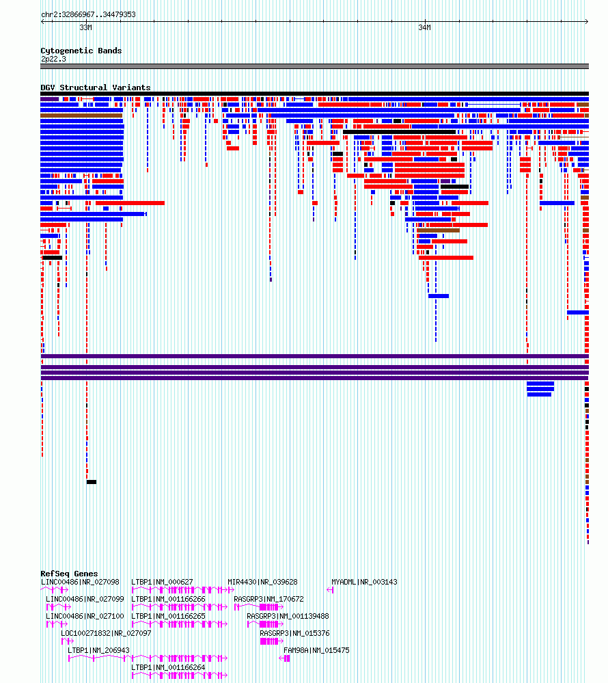Click the long brown variant bar near 33M

81,116
